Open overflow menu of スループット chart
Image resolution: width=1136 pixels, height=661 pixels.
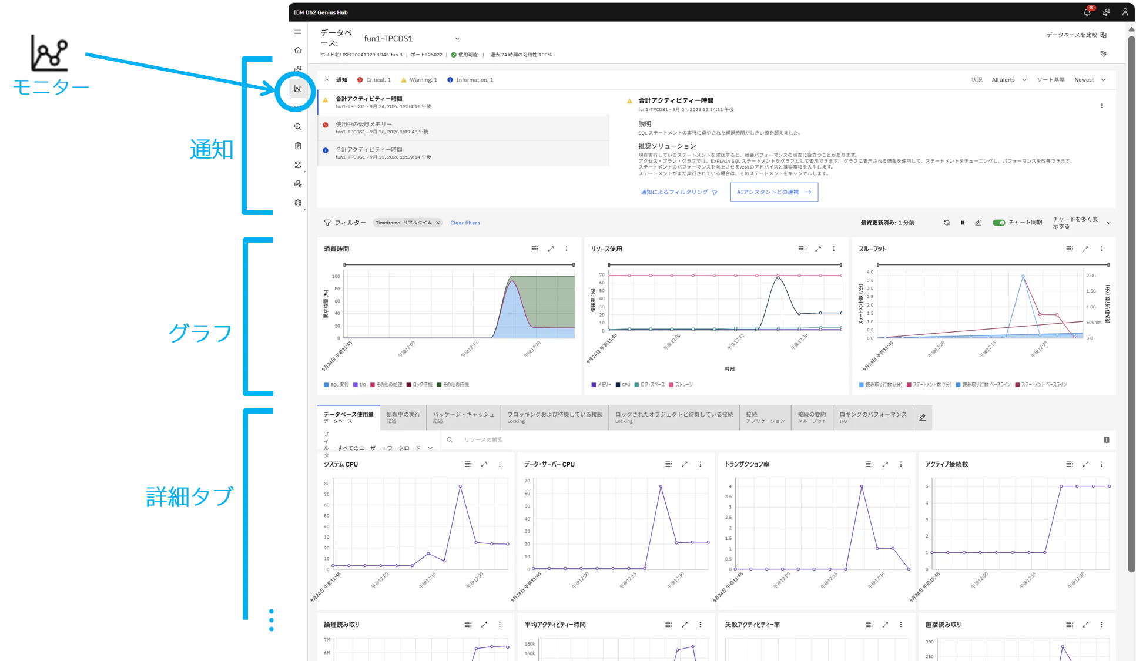point(1101,249)
